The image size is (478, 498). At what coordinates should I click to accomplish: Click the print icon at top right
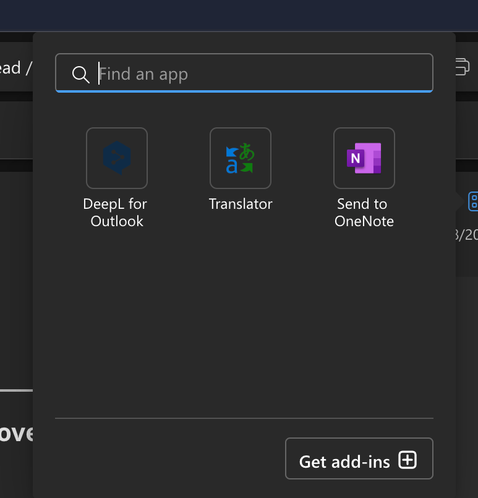462,66
